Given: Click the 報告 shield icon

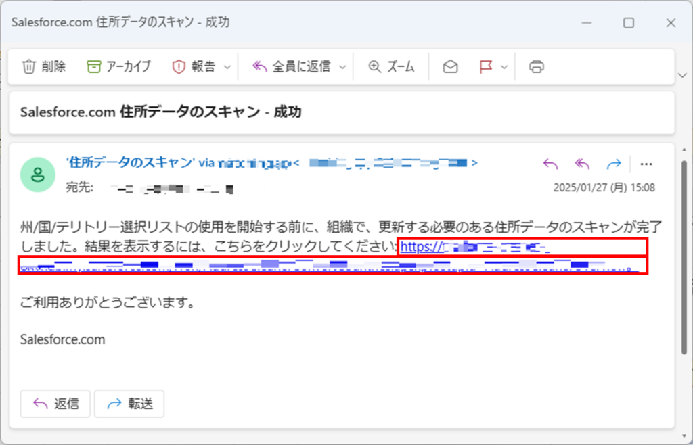Looking at the screenshot, I should [179, 66].
